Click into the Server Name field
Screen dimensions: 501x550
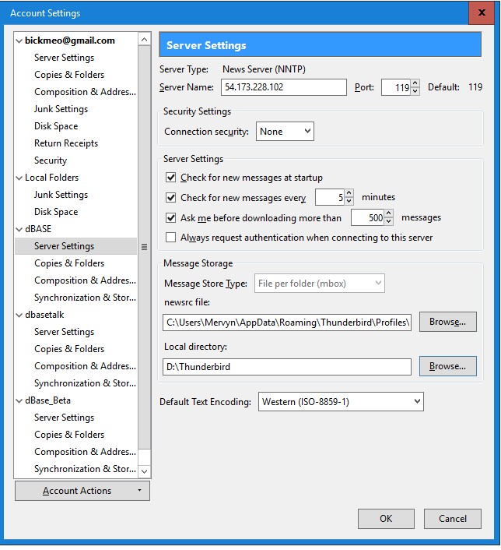pyautogui.click(x=283, y=88)
